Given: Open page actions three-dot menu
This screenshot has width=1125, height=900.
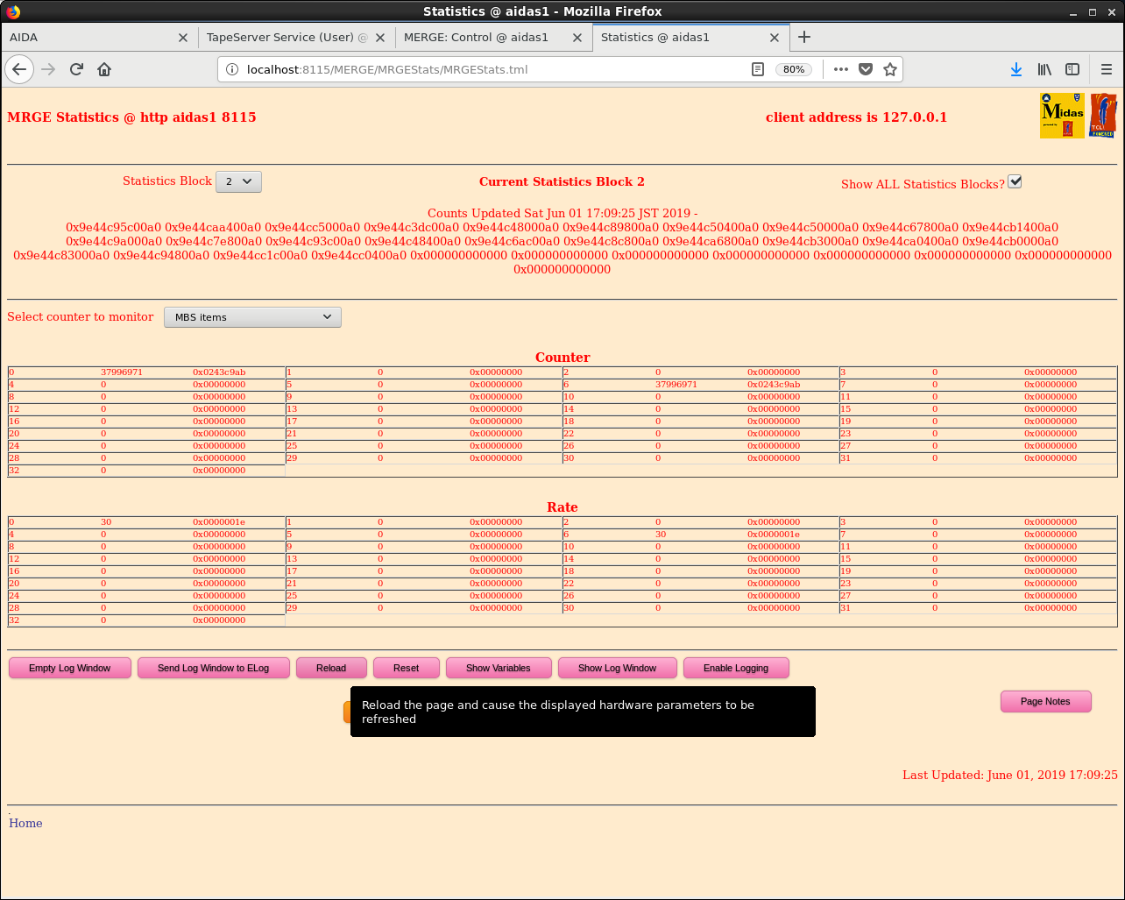Looking at the screenshot, I should [841, 69].
